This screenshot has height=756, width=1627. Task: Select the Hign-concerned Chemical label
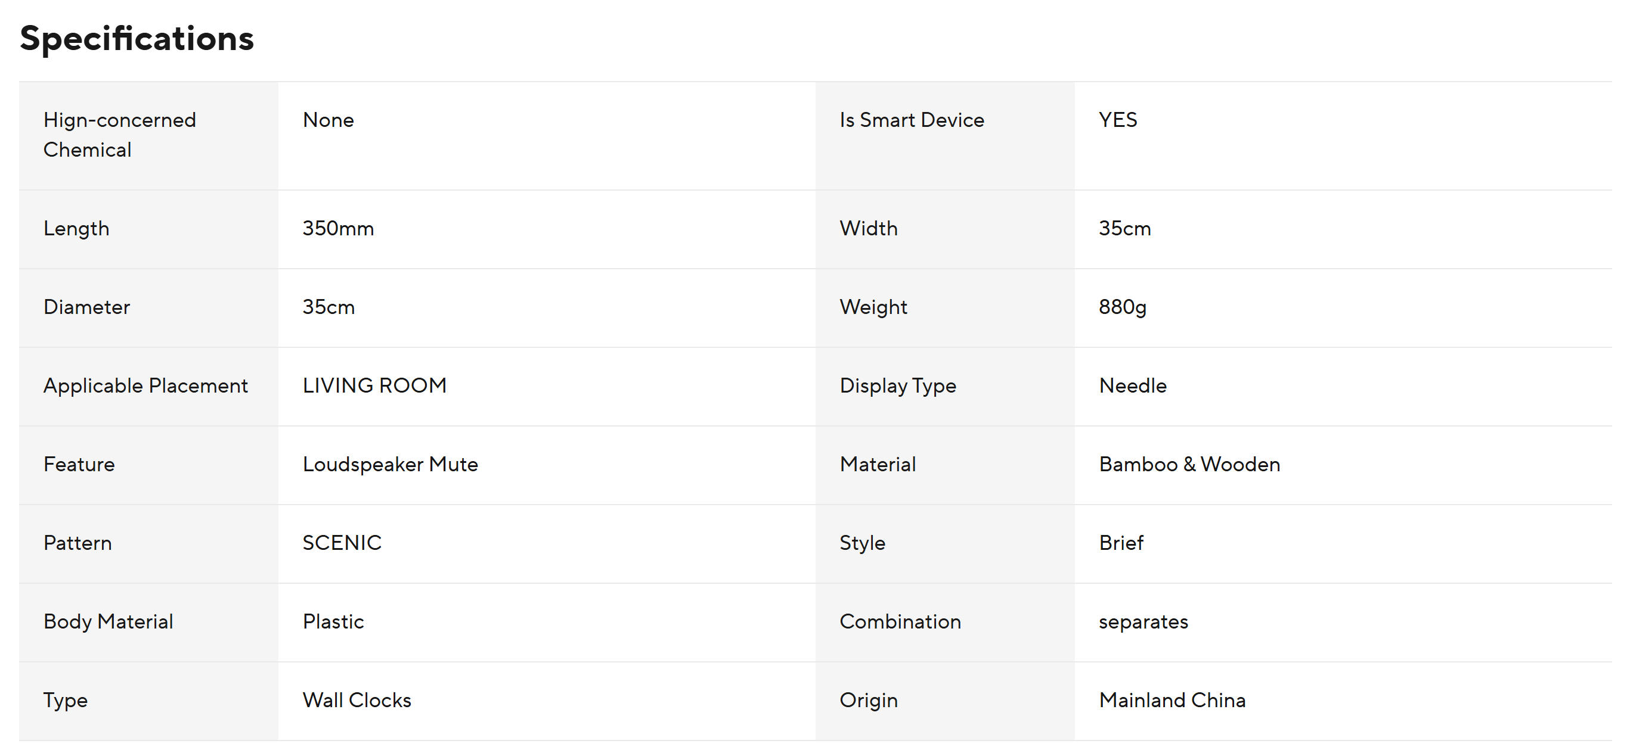119,135
